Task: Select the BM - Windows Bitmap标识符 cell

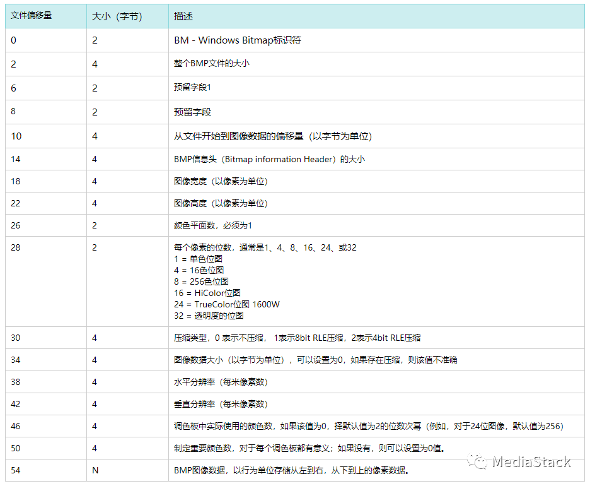Action: (x=238, y=40)
